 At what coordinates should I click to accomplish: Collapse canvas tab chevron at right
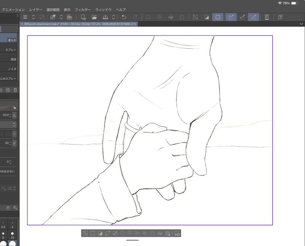click(x=301, y=24)
